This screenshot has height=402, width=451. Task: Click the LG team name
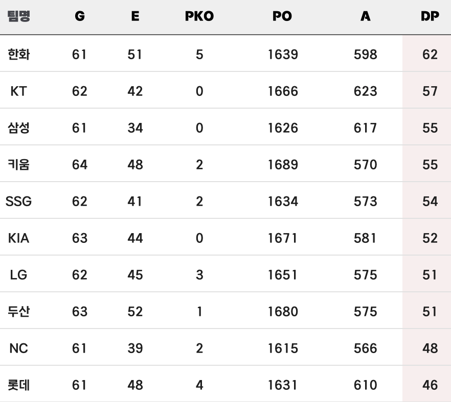coord(19,275)
